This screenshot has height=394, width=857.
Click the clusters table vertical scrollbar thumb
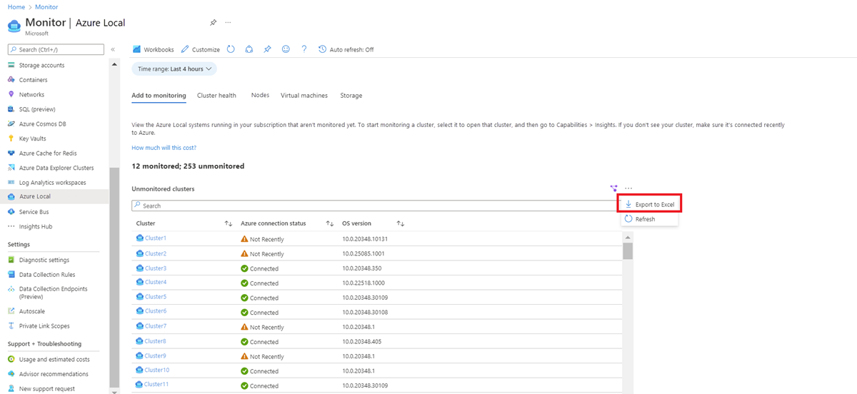628,251
